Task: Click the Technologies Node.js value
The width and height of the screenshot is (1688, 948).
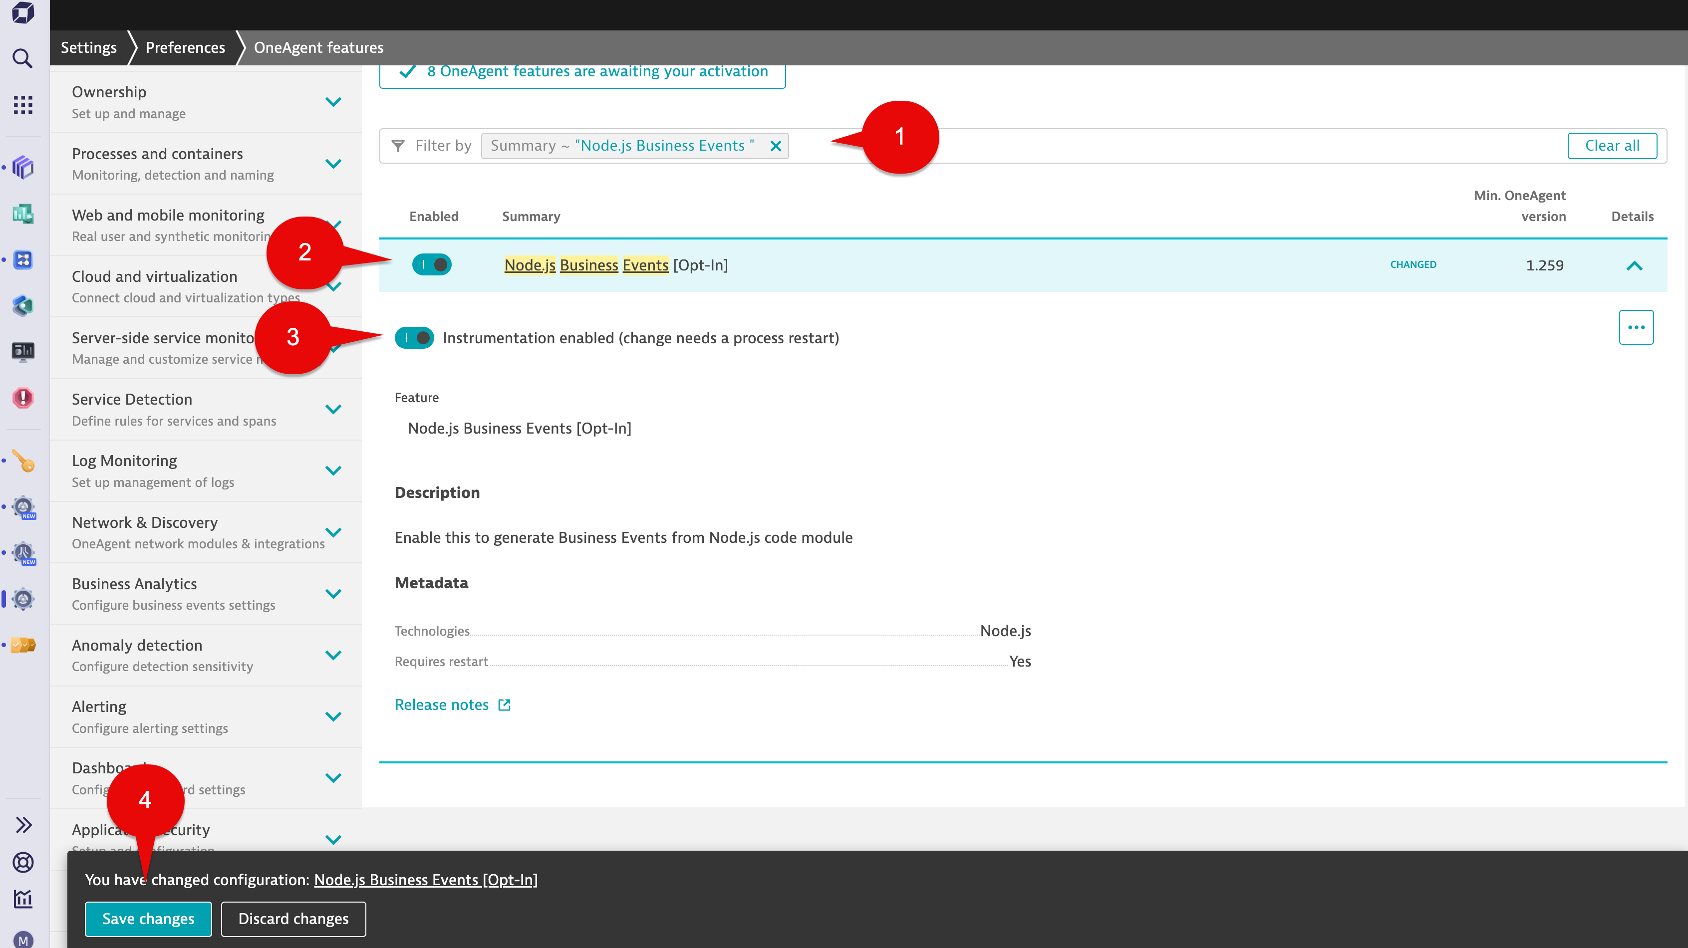Action: click(x=1005, y=631)
